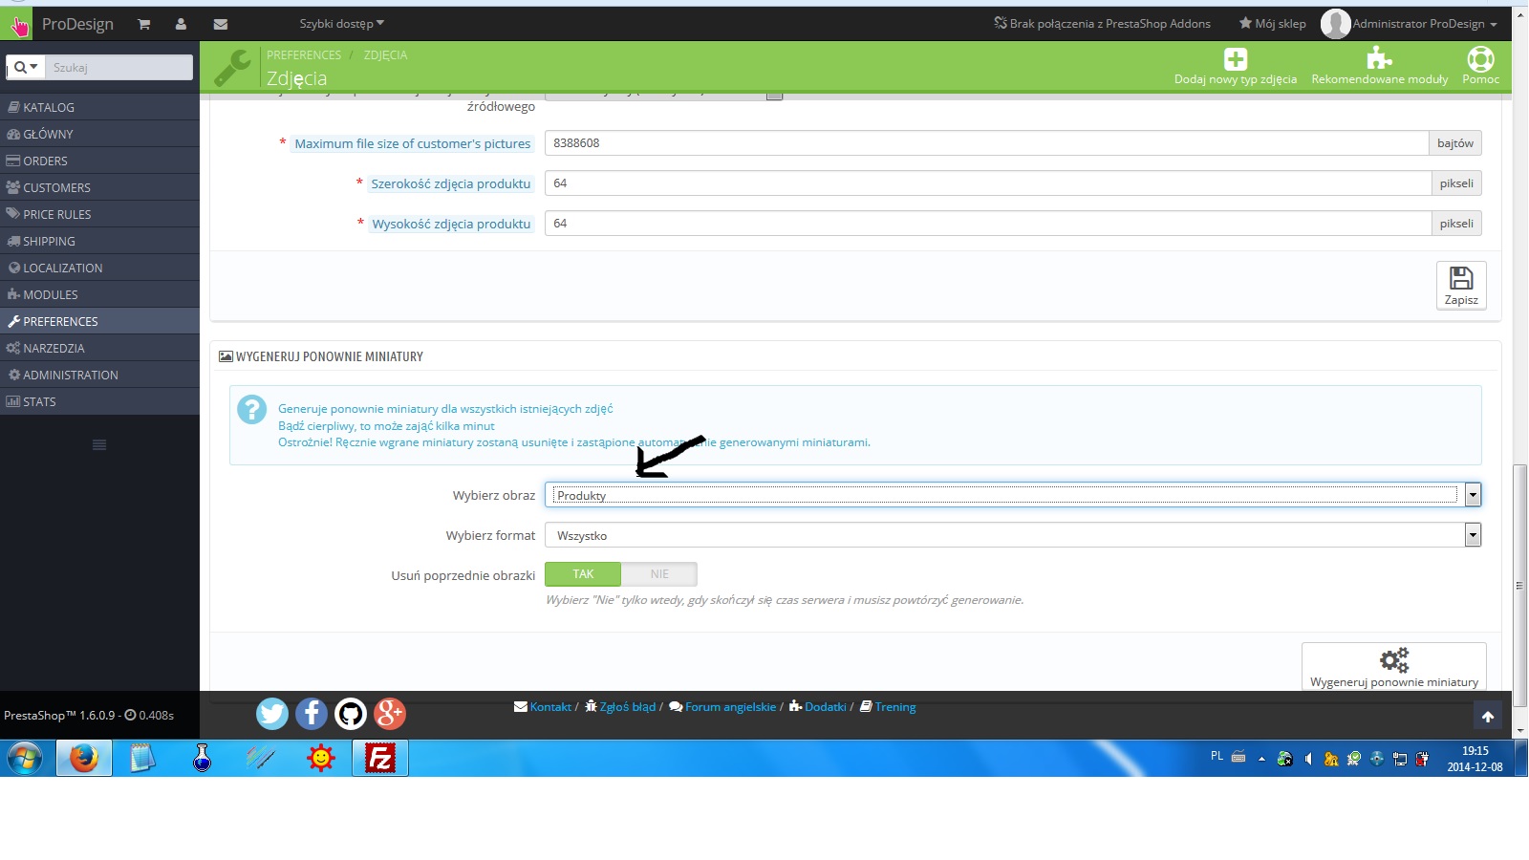Viewport: 1529px width, 860px height.
Task: Open the shopping cart icon in header
Action: coord(143,24)
